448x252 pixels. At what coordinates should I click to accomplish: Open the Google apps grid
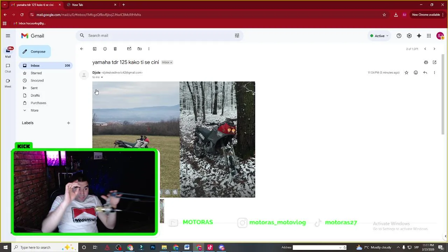click(x=429, y=36)
